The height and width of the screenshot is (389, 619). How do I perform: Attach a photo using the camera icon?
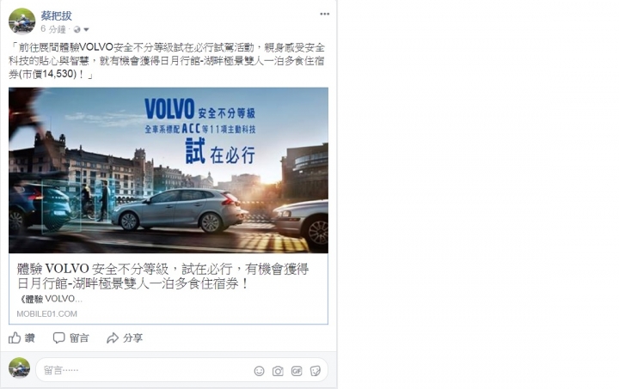click(x=278, y=371)
